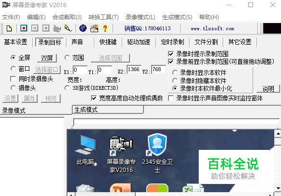281x196 pixels.
Task: Toggle 宽度高度自动处理成偶数 checkbox
Action: [94, 98]
